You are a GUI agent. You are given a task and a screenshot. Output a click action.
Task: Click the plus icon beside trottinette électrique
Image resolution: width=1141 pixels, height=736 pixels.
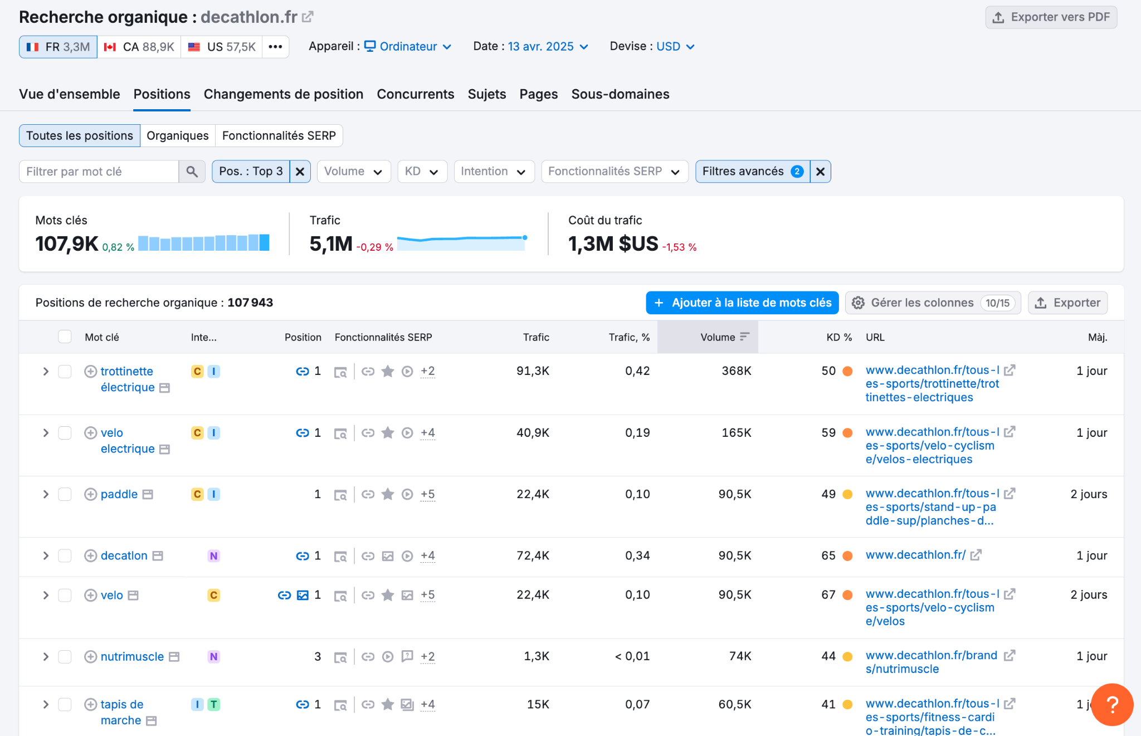[x=91, y=372]
